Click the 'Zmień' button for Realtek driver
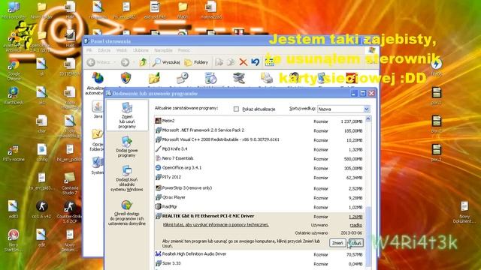Viewport: 481px width, 270px height. pos(337,243)
